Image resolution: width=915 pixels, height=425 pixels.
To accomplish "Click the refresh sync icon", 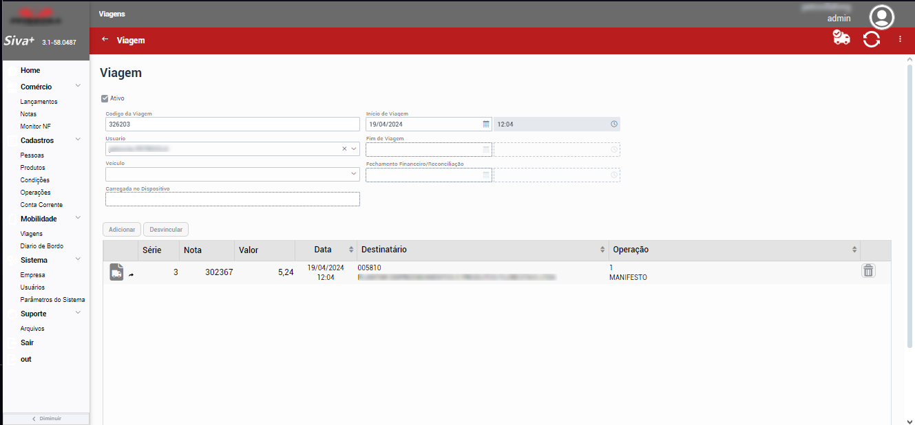I will pyautogui.click(x=872, y=39).
